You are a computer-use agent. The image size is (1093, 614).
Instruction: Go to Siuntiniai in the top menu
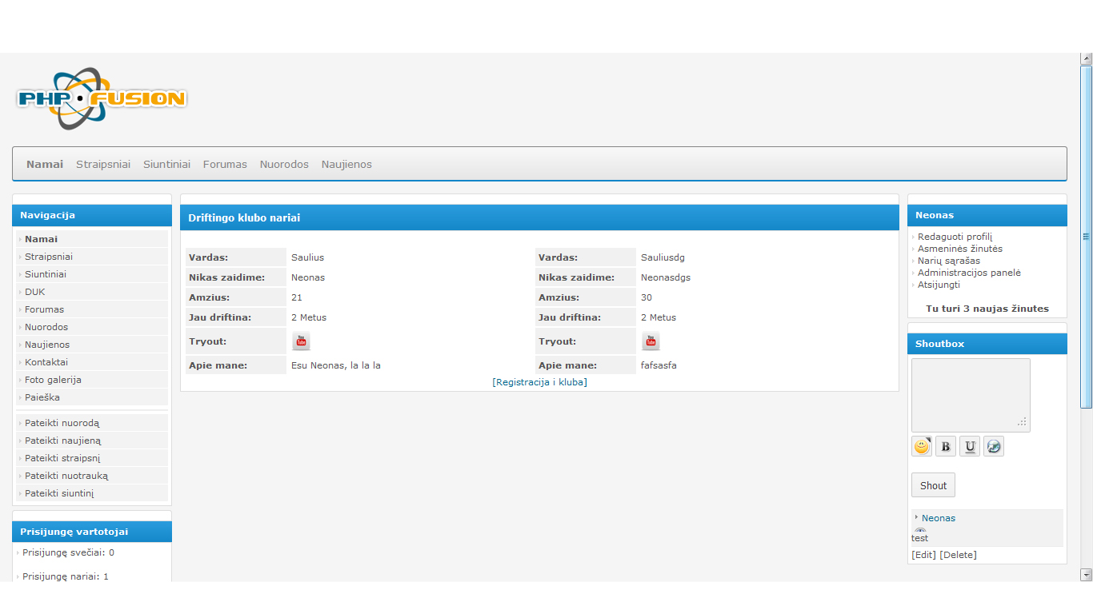coord(166,164)
